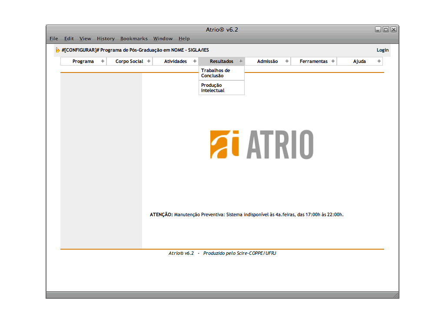The image size is (445, 323).
Task: Open the Programa tab label
Action: coord(83,61)
